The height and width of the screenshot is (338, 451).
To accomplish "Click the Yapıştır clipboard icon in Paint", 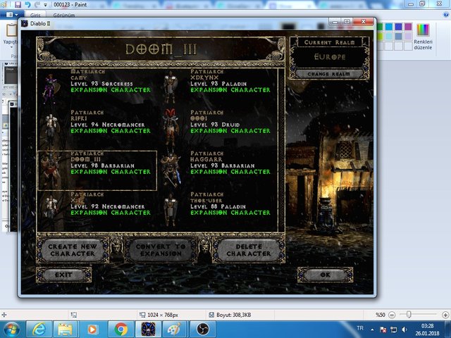I will point(11,30).
